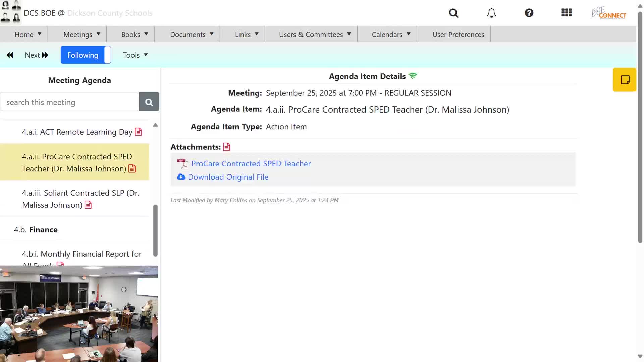Click the meeting search magnifier button
Screen dimensions: 644x362
149,102
